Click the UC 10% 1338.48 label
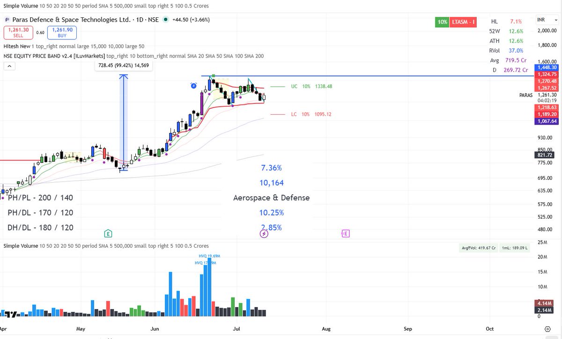 [311, 86]
